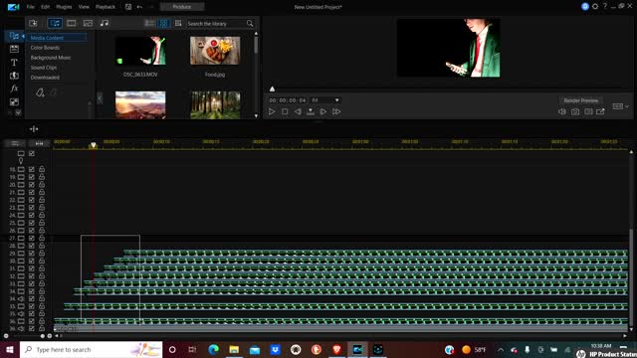Toggle enable checkbox for track 27
Viewport: 637px width, 358px height.
(32, 238)
